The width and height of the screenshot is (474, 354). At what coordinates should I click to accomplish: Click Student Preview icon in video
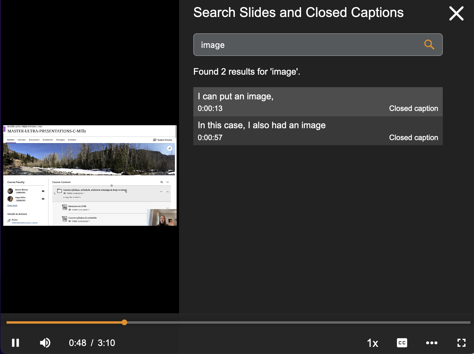(155, 140)
